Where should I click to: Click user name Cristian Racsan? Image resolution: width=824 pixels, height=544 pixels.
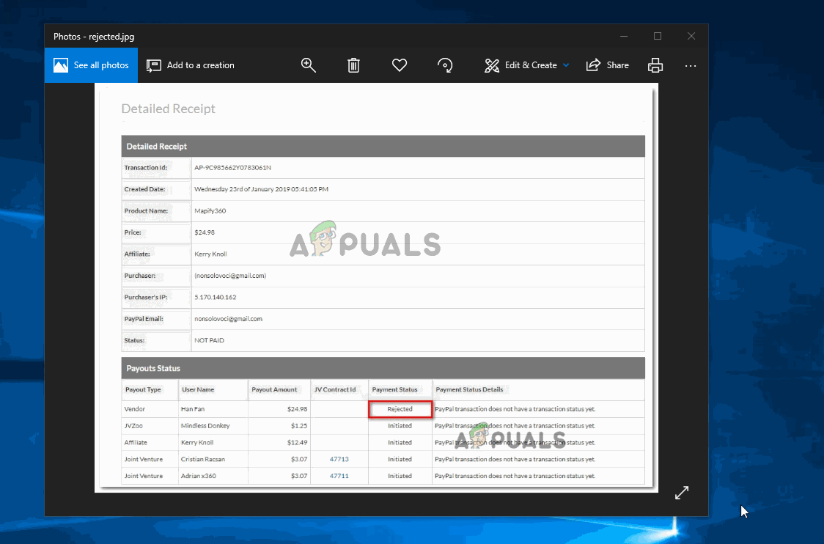click(x=203, y=459)
